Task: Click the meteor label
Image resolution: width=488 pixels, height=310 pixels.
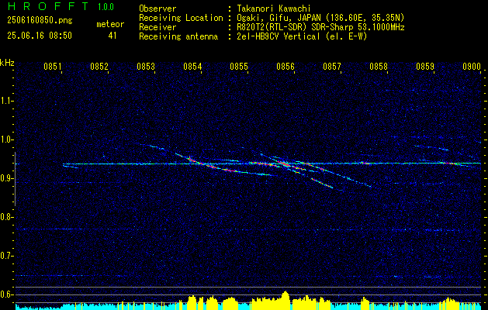Action: tap(110, 24)
